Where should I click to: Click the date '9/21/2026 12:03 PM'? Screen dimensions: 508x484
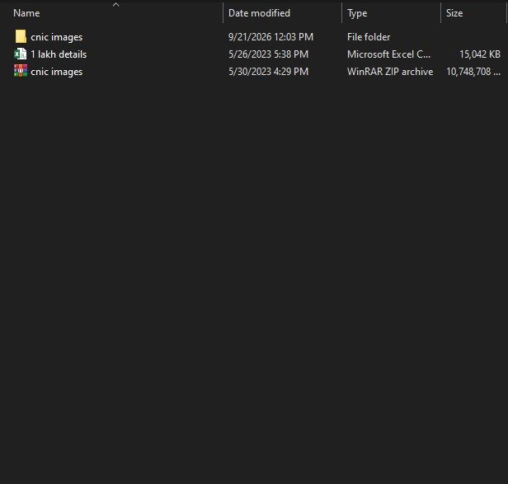pyautogui.click(x=270, y=37)
